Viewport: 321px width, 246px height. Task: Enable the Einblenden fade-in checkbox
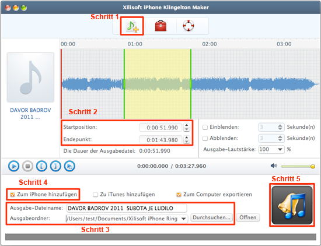pos(205,127)
